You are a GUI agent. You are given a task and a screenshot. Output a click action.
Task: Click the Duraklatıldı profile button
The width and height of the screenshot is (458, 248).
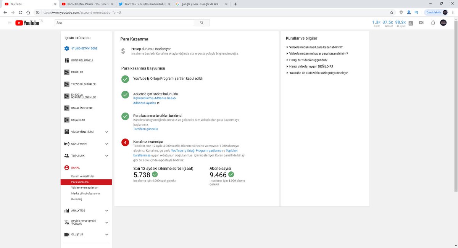click(437, 12)
